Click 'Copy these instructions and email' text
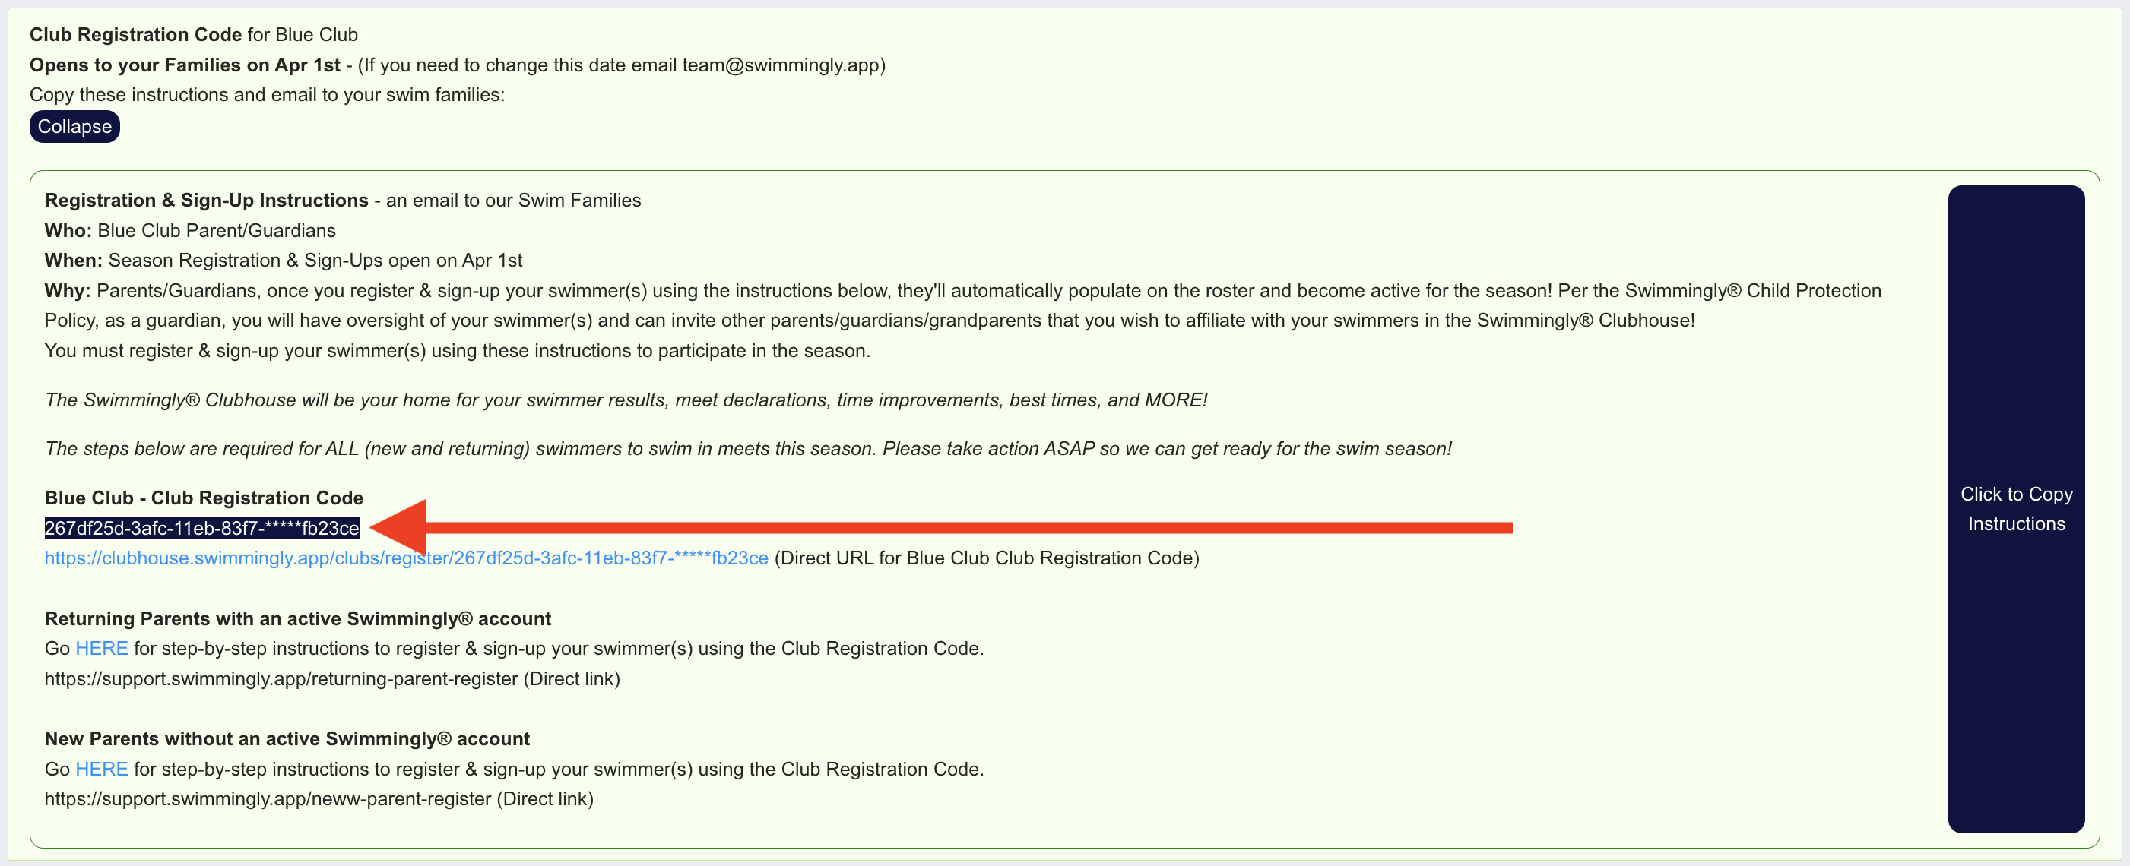Screen dimensions: 2130x866 [x=267, y=95]
